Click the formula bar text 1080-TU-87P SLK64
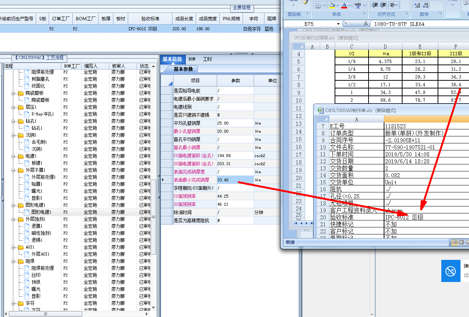This screenshot has width=469, height=317. 399,24
